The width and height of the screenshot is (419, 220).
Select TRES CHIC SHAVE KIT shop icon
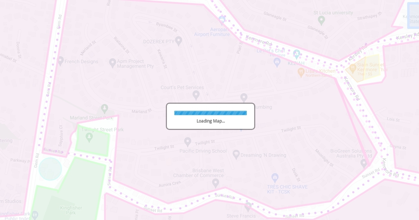(x=275, y=177)
